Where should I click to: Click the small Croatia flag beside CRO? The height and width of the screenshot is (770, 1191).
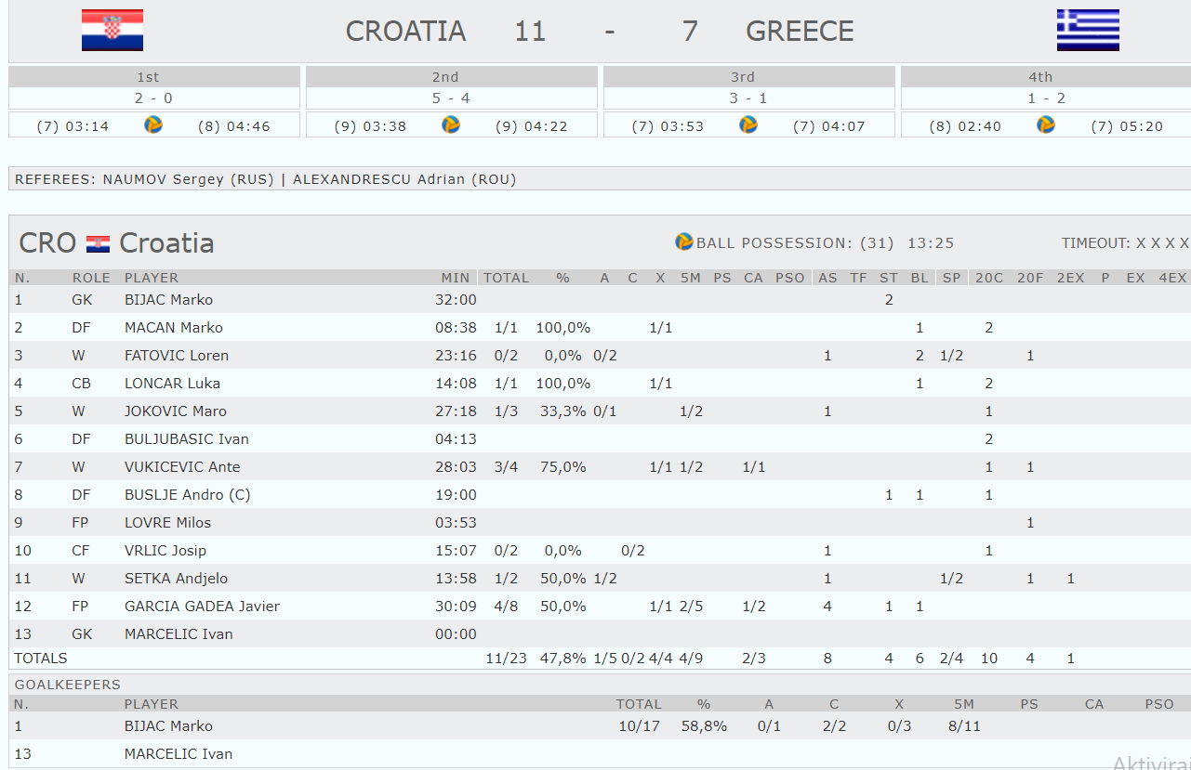[98, 244]
